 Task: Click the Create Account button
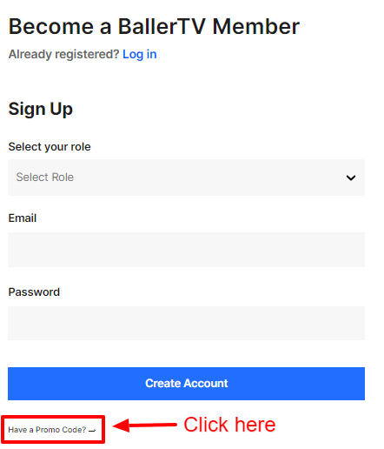186,384
